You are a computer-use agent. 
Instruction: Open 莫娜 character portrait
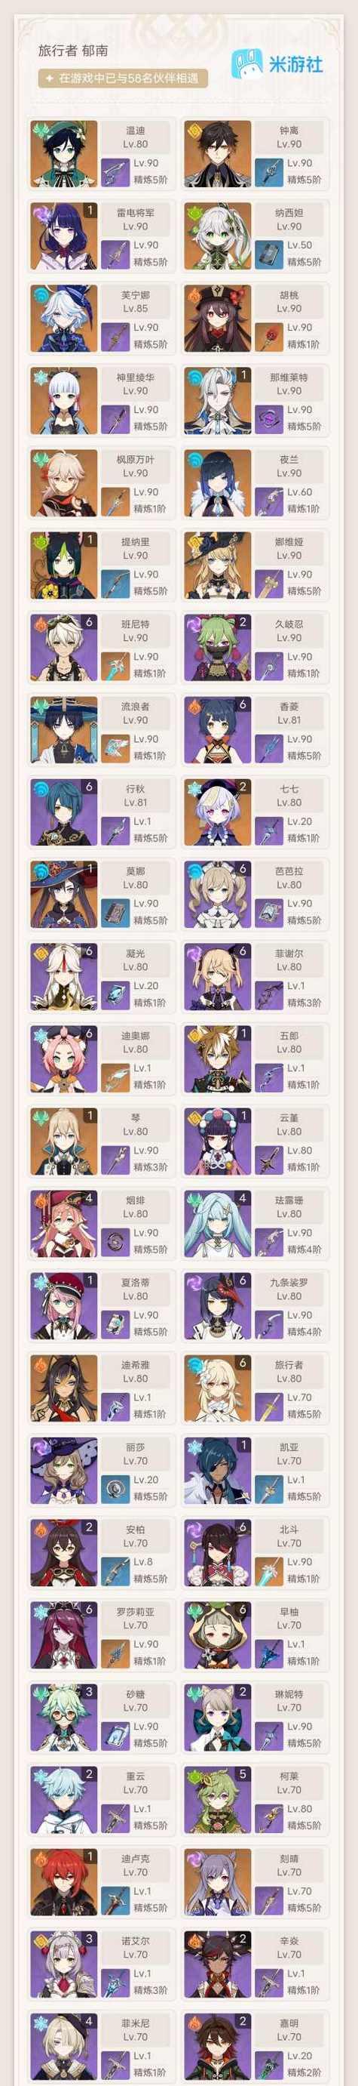click(x=64, y=895)
